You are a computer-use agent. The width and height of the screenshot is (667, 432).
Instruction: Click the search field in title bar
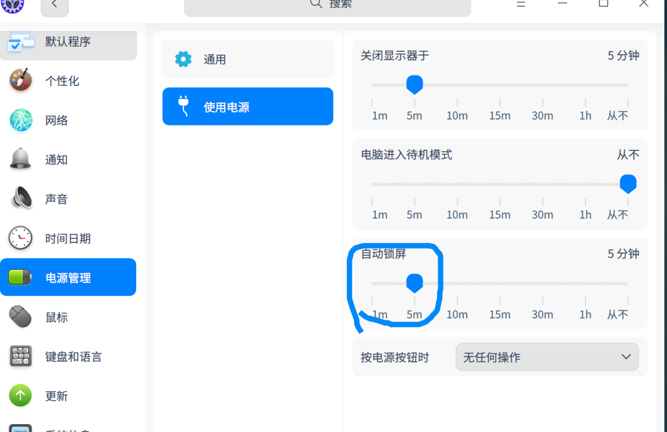pos(327,6)
